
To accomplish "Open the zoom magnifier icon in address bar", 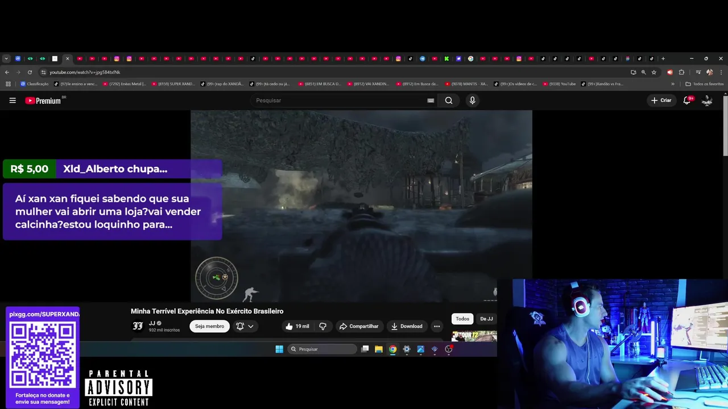I will (x=643, y=72).
